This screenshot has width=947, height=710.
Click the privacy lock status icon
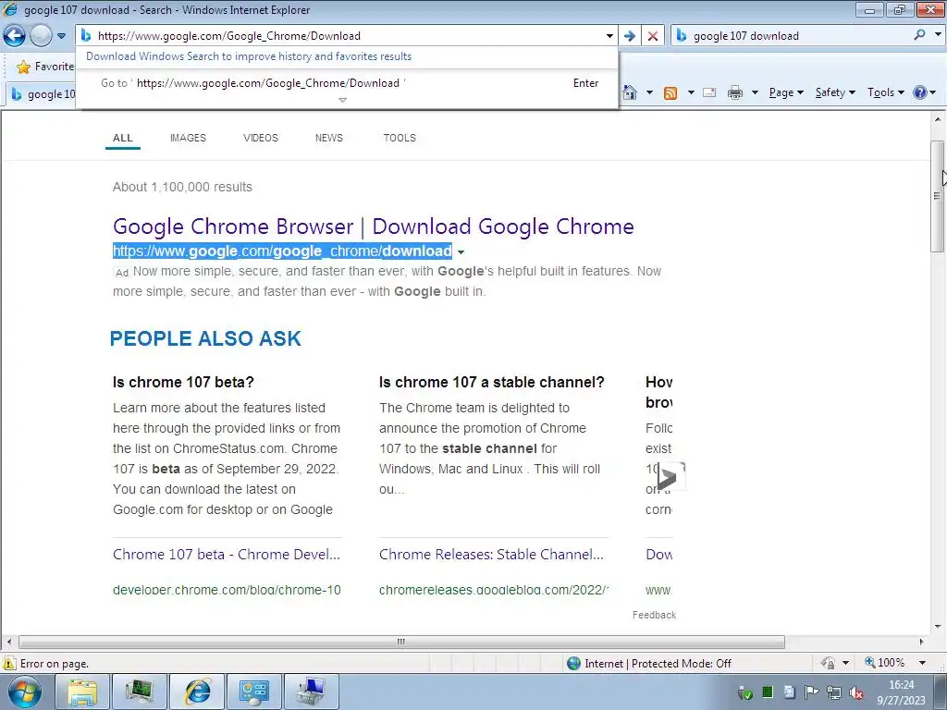(829, 663)
